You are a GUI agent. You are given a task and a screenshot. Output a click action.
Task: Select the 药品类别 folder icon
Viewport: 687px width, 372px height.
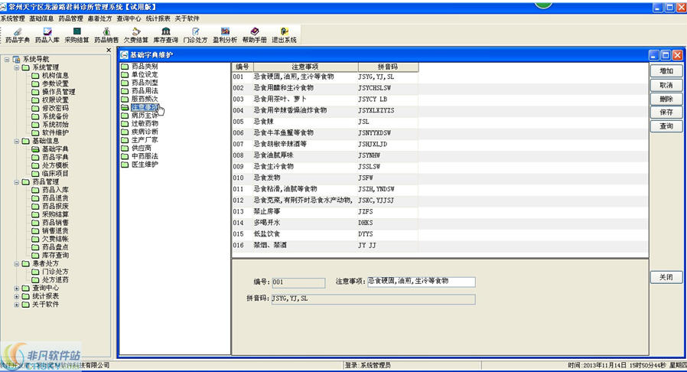pos(125,67)
